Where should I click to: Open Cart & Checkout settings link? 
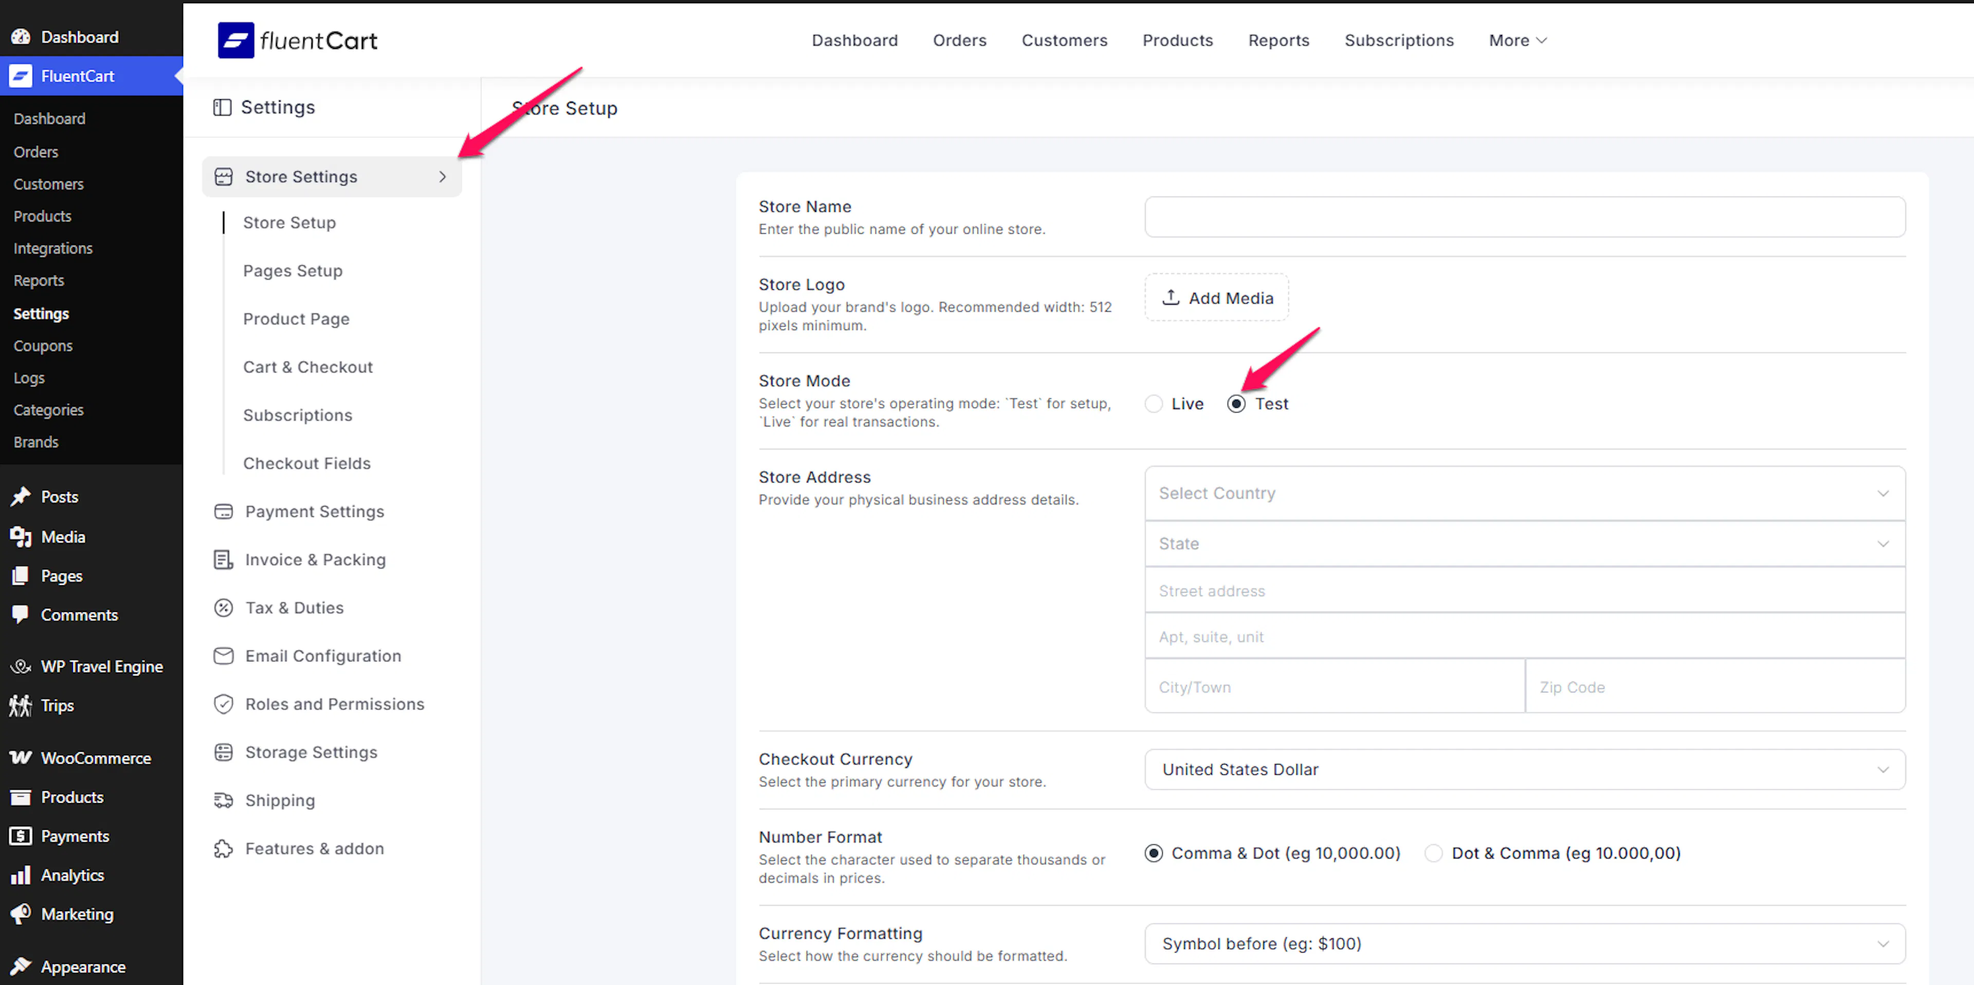pos(308,368)
